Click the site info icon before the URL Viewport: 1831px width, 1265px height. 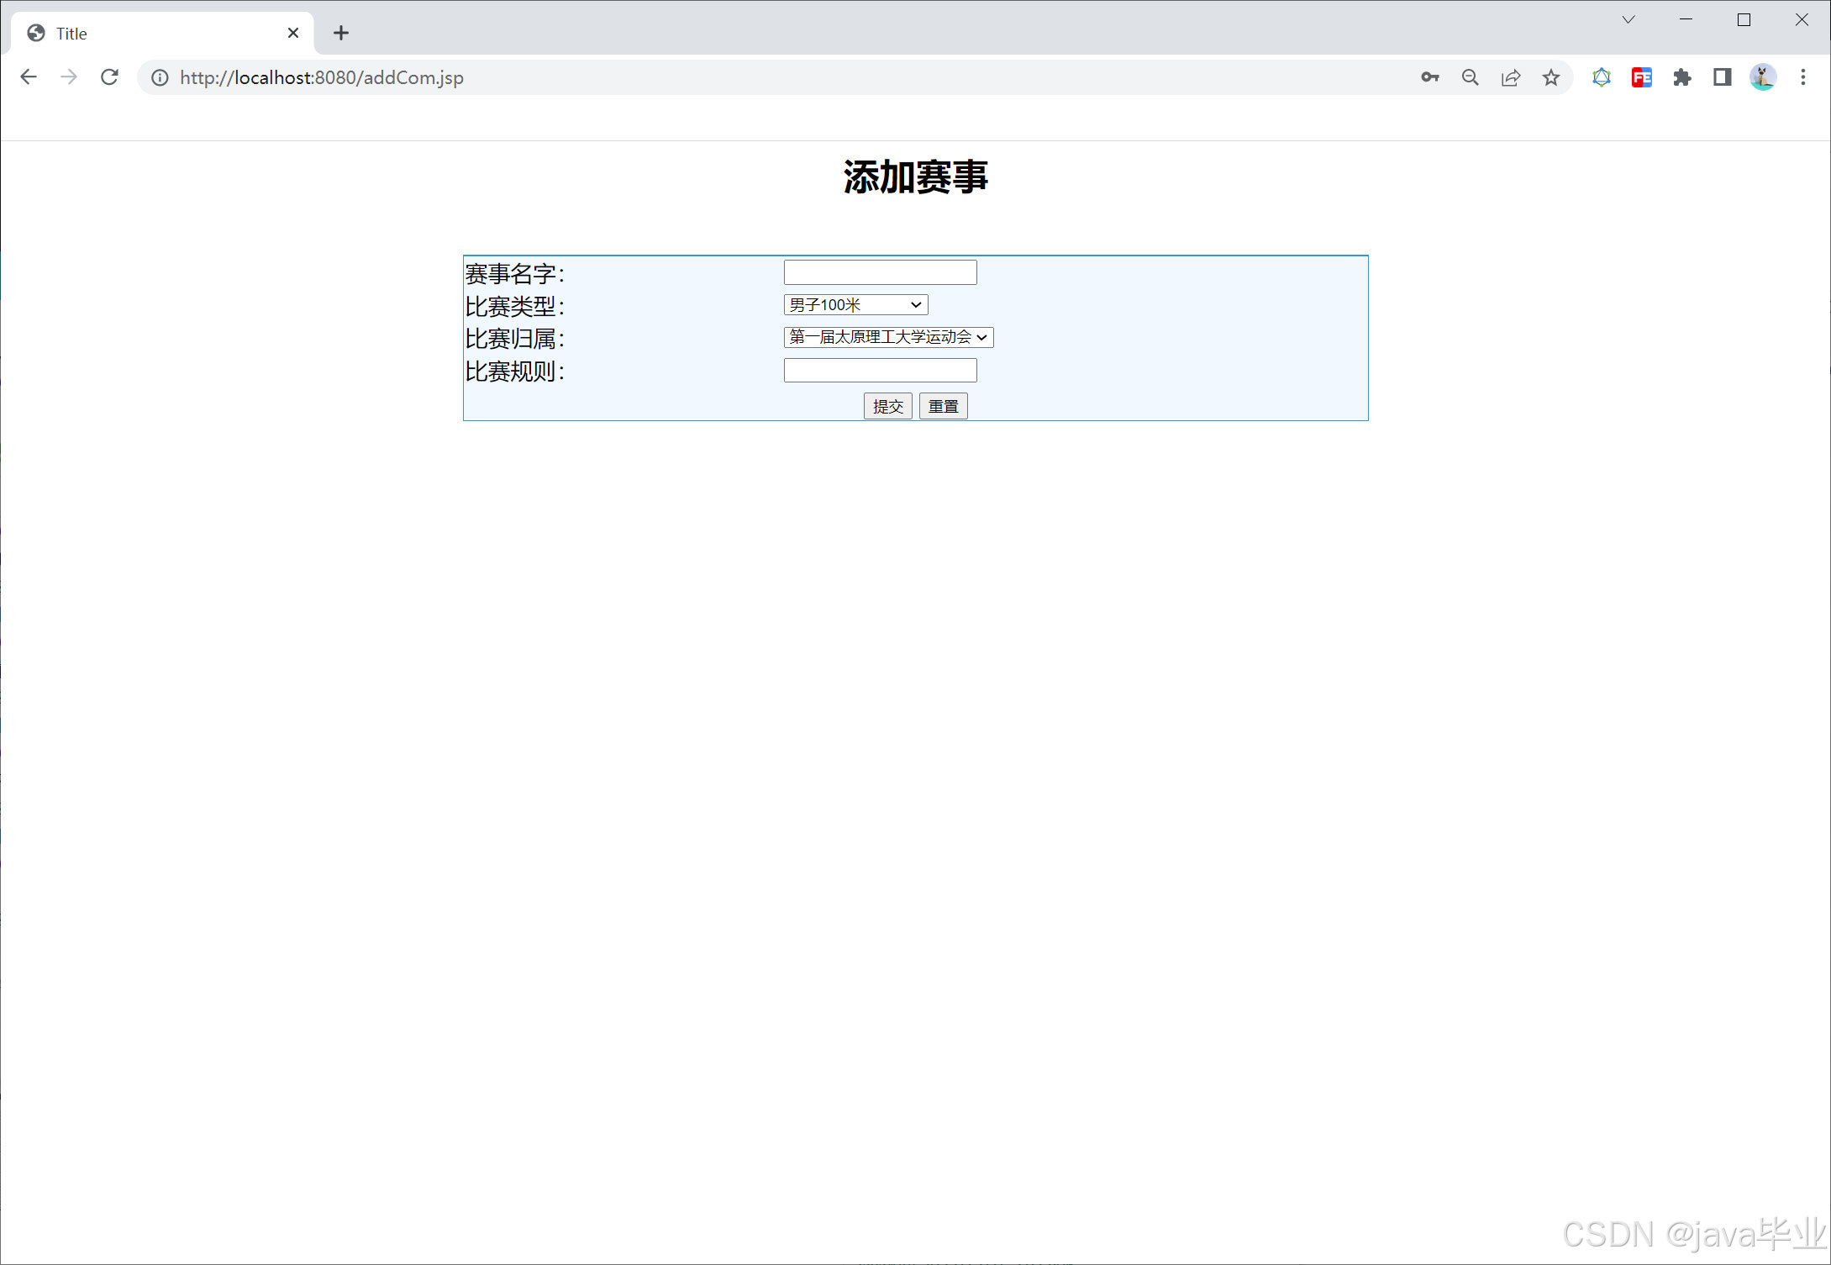tap(160, 77)
